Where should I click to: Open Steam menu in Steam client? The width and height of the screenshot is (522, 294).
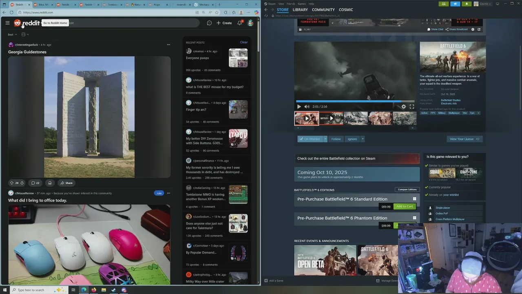(x=270, y=4)
